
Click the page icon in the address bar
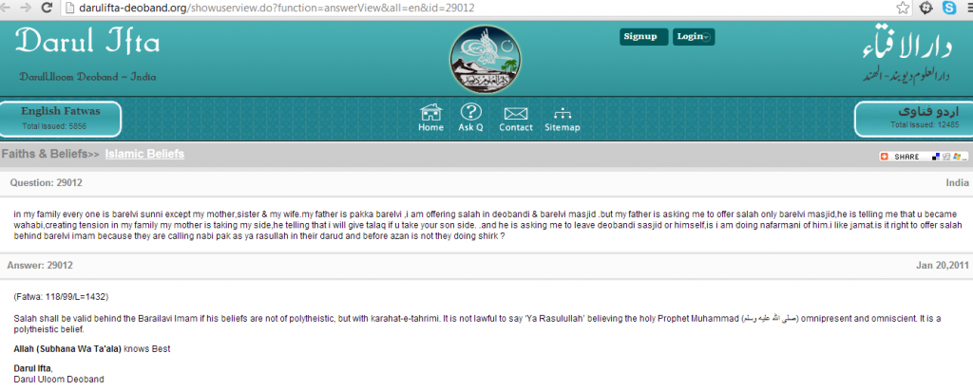[68, 9]
